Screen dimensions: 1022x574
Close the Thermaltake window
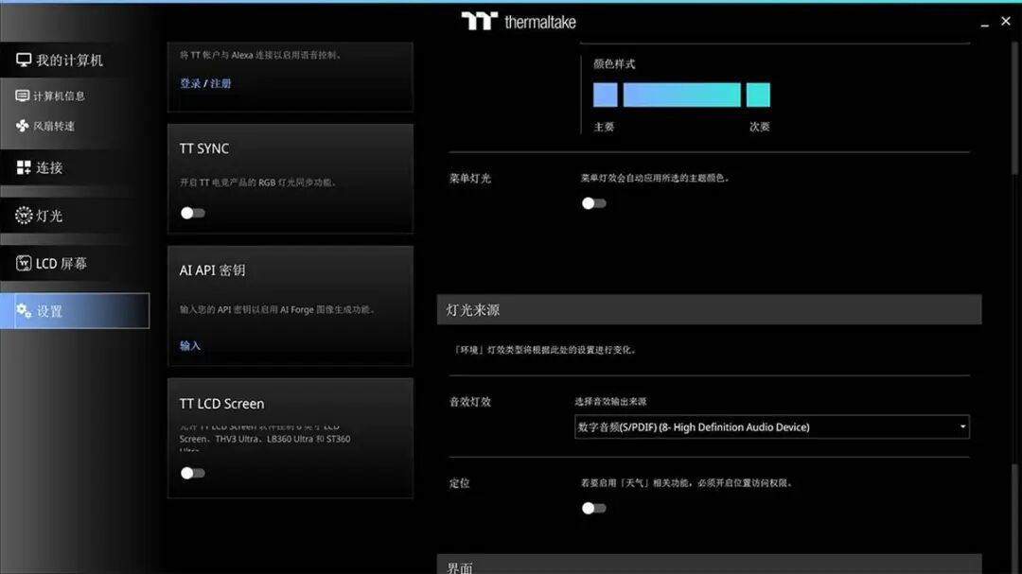click(1006, 21)
